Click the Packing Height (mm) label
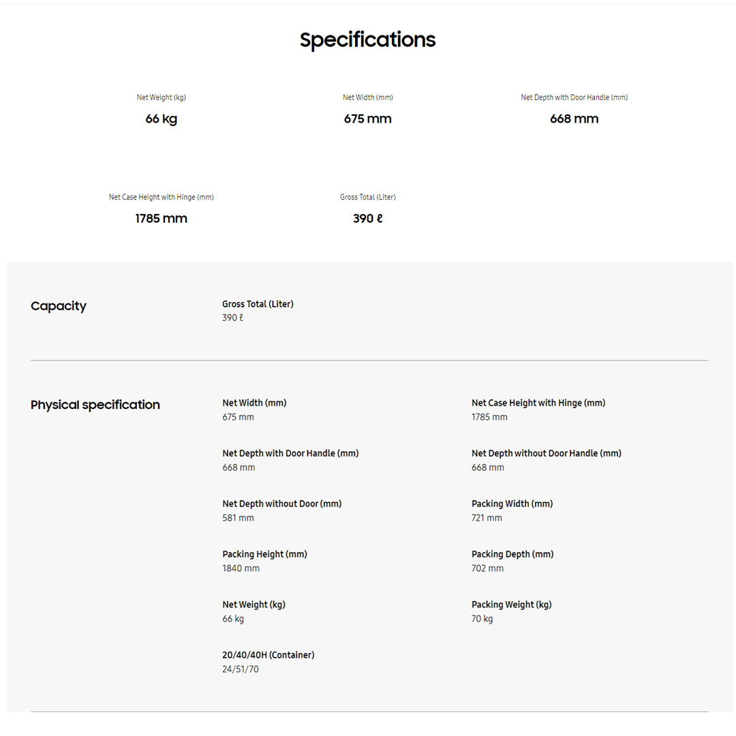Screen dimensions: 736x736 [x=264, y=554]
